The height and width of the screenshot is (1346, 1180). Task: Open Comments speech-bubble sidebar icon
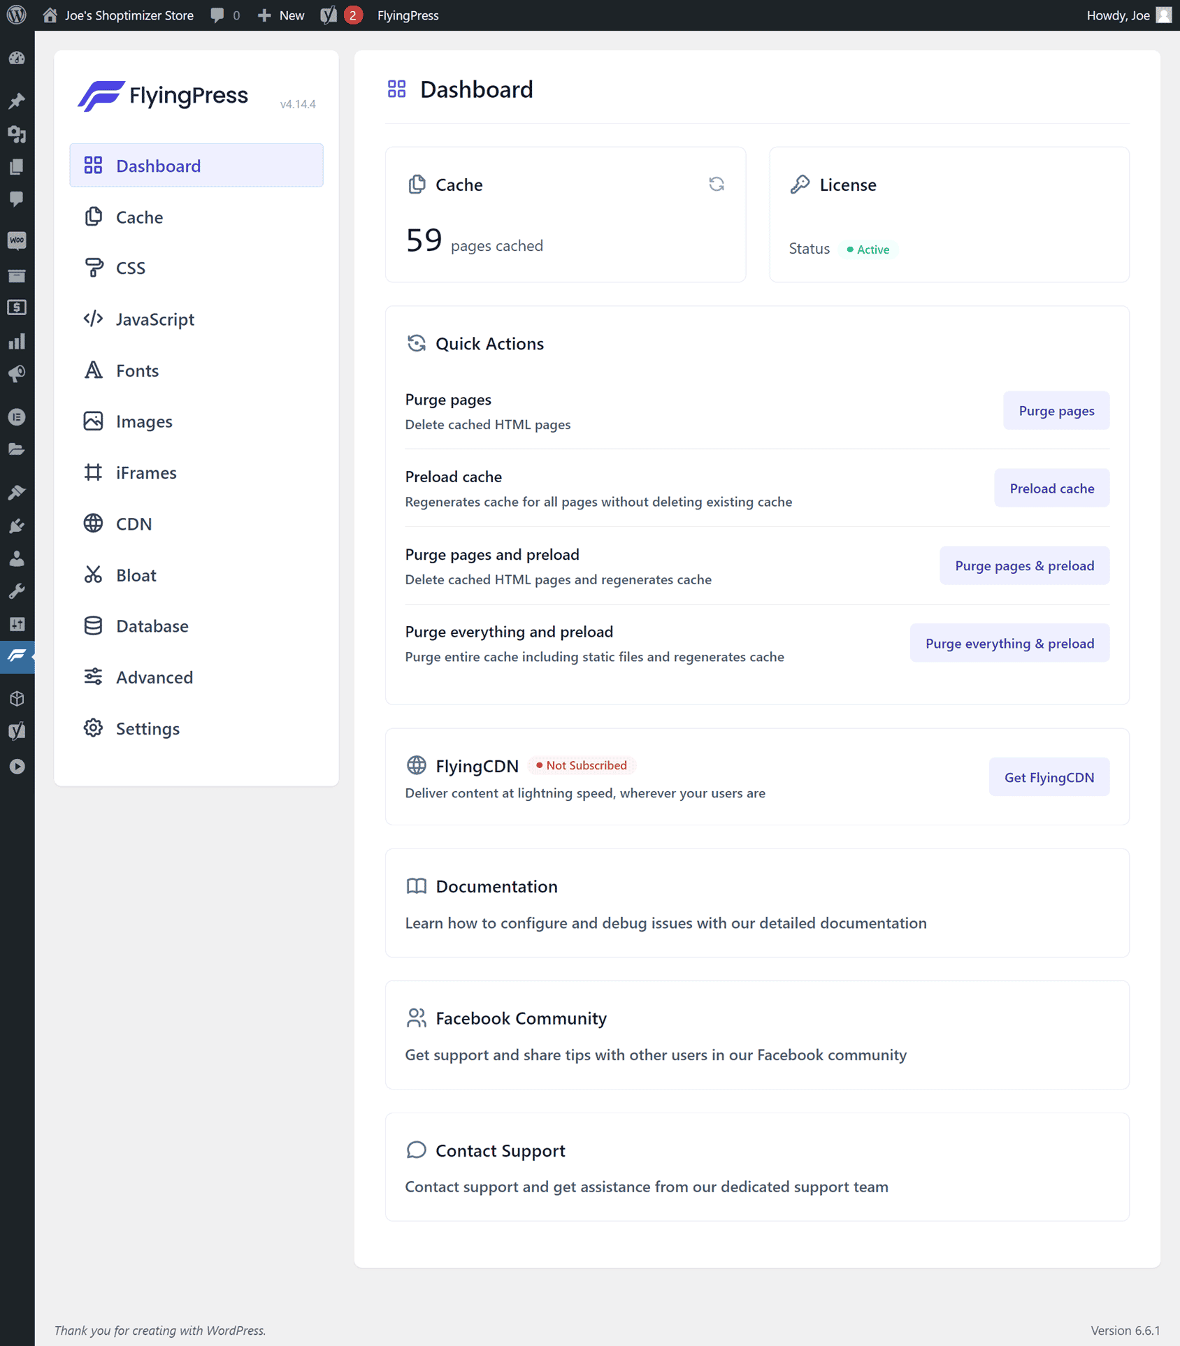tap(17, 199)
